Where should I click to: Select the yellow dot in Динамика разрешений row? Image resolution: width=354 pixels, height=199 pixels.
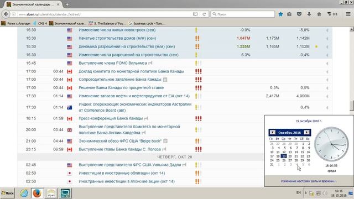316,46
